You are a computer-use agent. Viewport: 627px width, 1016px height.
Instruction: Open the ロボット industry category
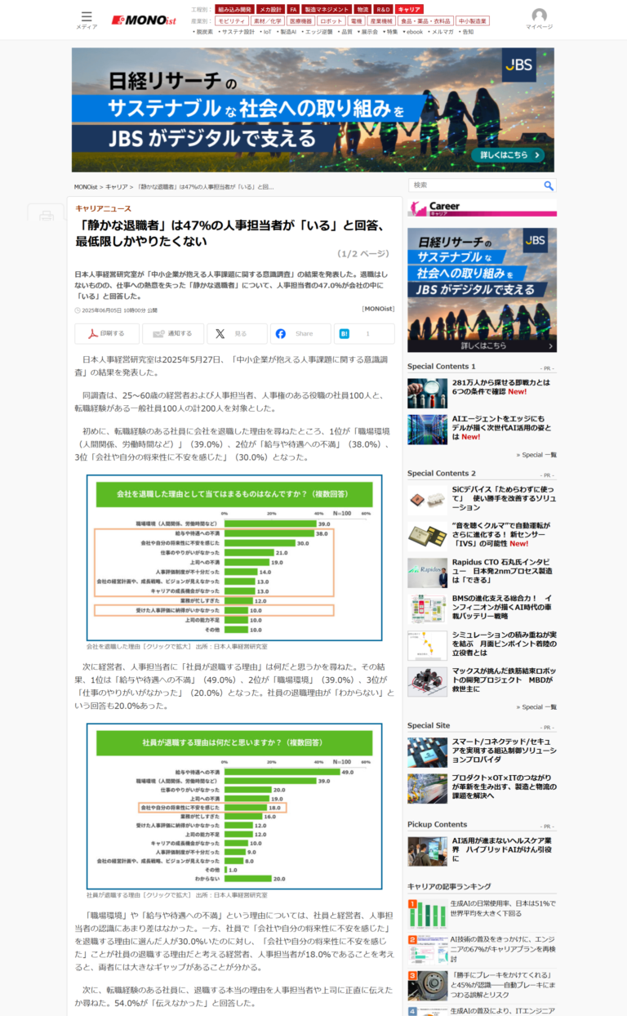[x=331, y=20]
